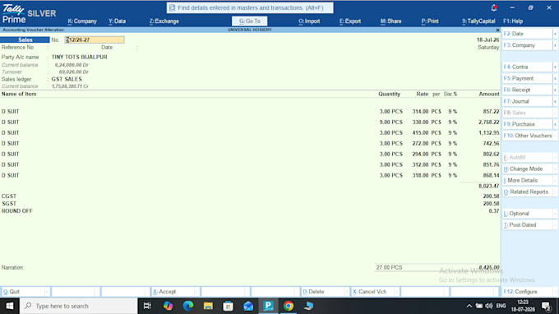Open the Mail app on taskbar

click(248, 306)
